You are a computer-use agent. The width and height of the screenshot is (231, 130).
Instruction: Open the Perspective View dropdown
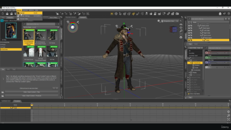coord(170,21)
